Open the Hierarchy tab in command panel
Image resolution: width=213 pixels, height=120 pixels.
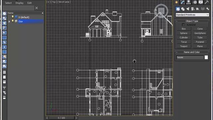click(x=189, y=2)
